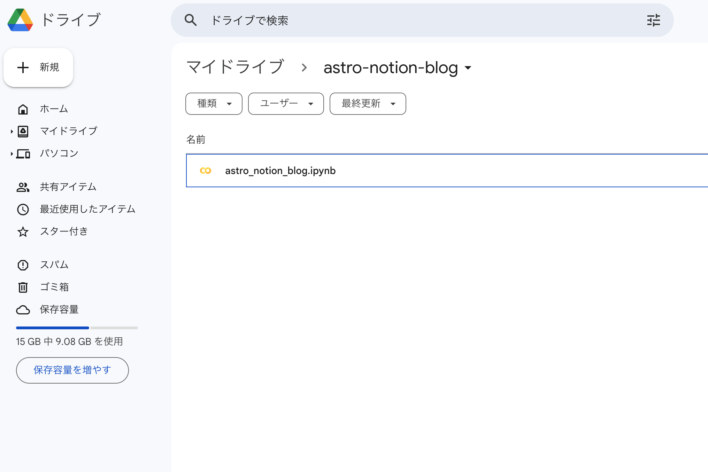Screen dimensions: 708x472
Task: Click the ドライブで検索 search field
Action: click(x=422, y=20)
